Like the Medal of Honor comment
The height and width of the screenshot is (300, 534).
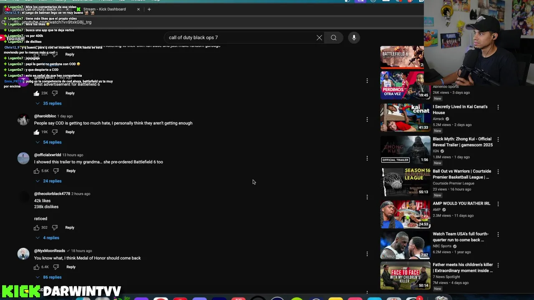(37, 267)
